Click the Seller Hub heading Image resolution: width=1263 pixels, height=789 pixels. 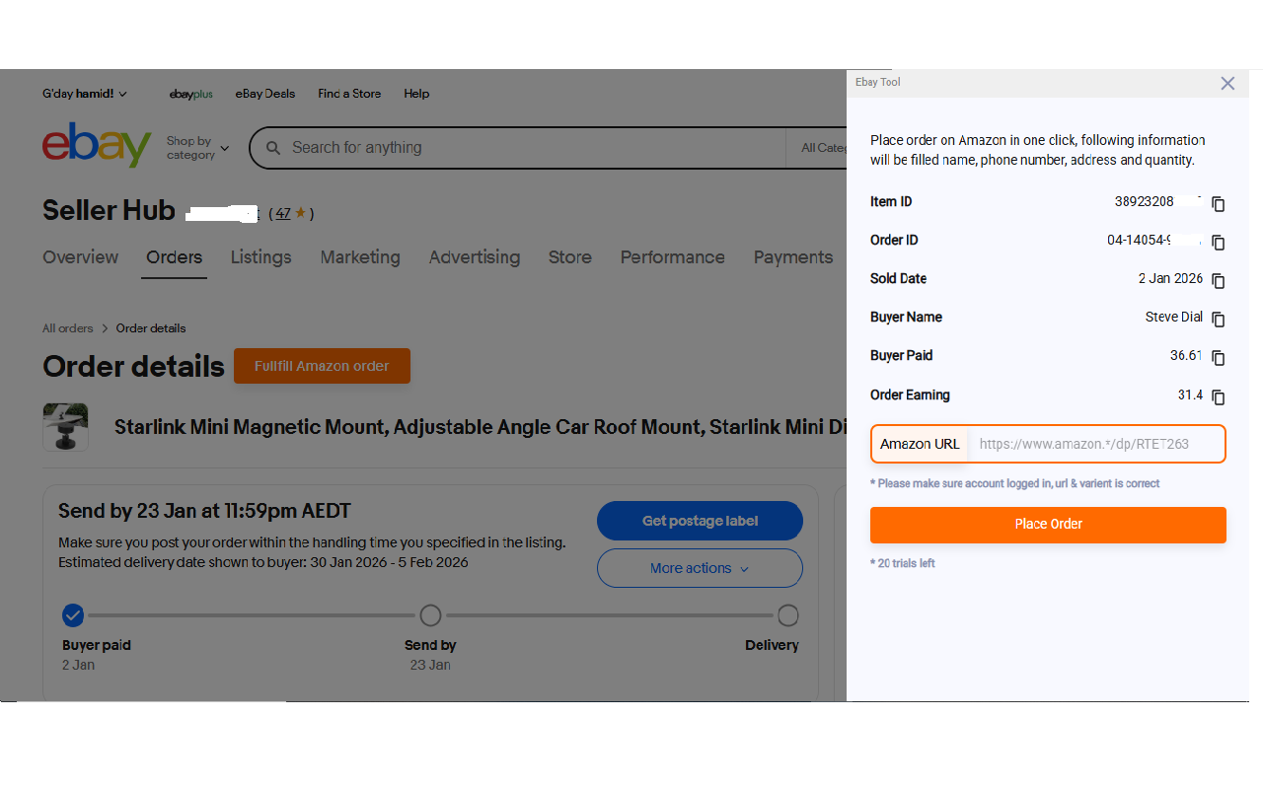[109, 211]
